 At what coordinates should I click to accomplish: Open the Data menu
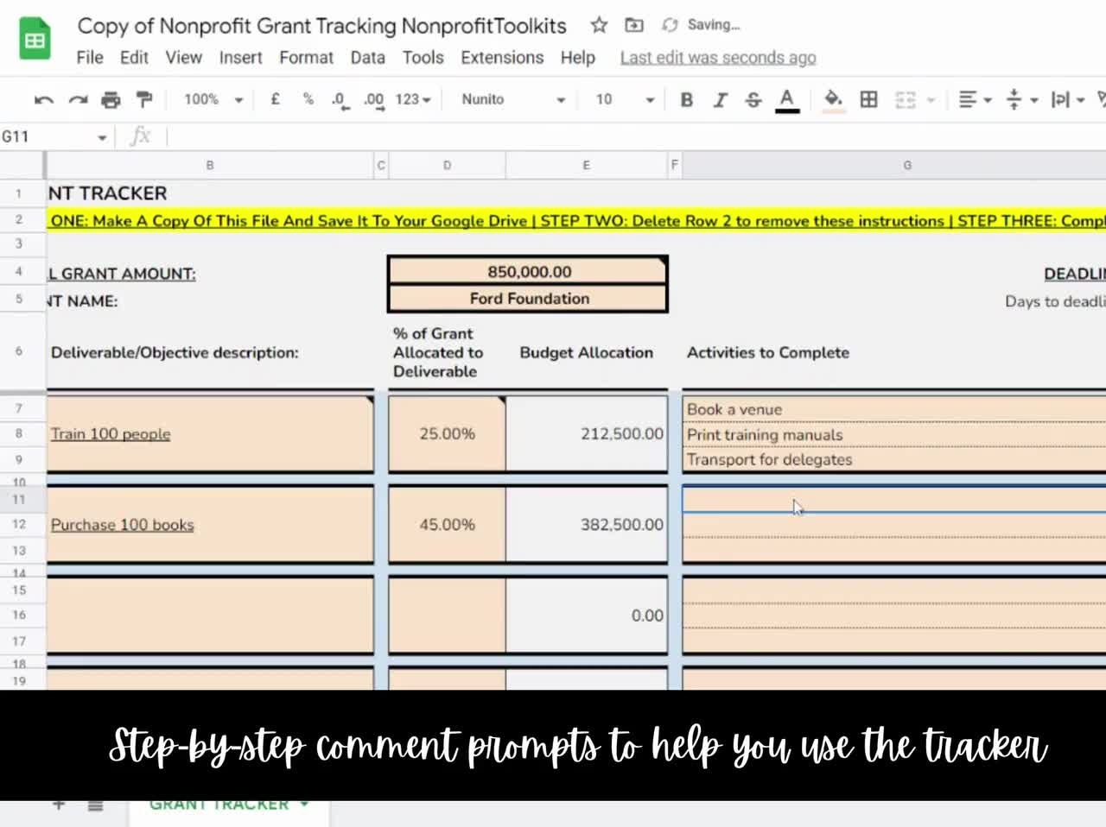tap(367, 58)
